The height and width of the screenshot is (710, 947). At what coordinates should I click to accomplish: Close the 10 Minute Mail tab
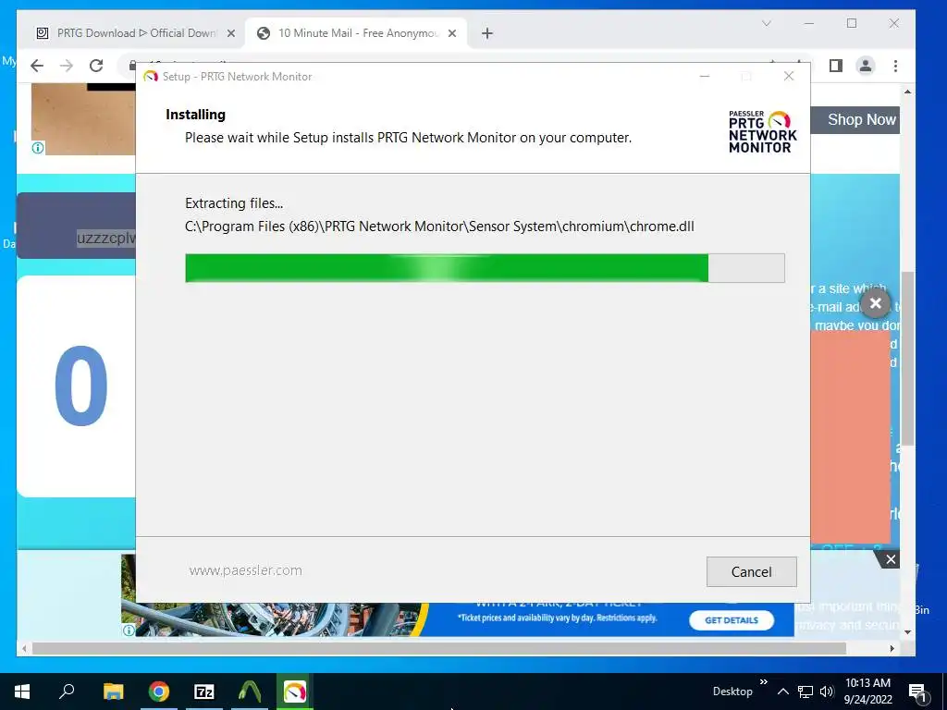coord(451,33)
